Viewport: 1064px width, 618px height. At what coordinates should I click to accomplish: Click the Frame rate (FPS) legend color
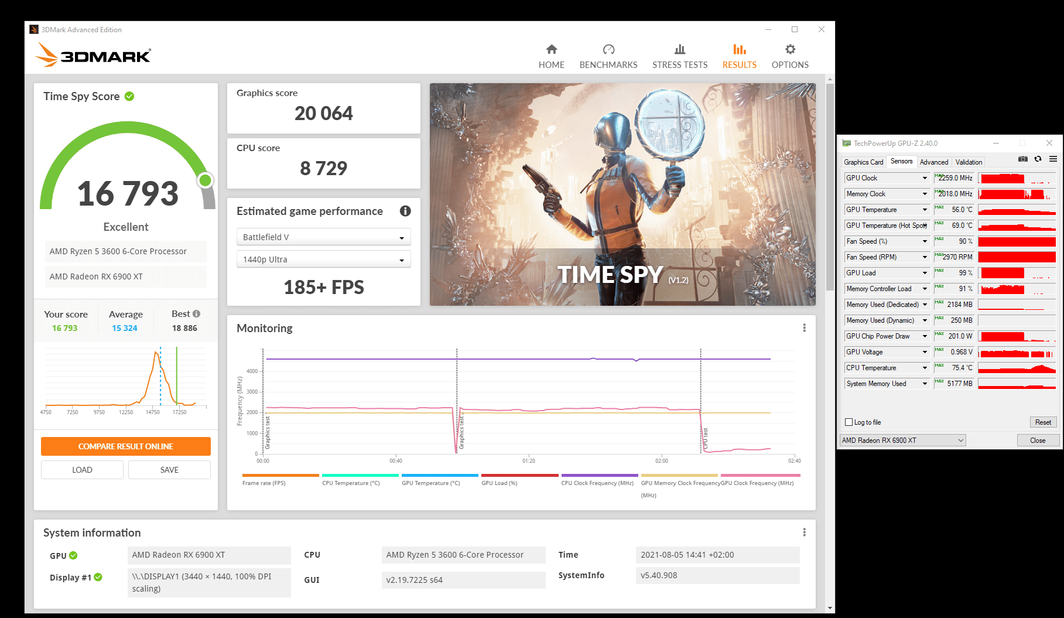coord(280,475)
